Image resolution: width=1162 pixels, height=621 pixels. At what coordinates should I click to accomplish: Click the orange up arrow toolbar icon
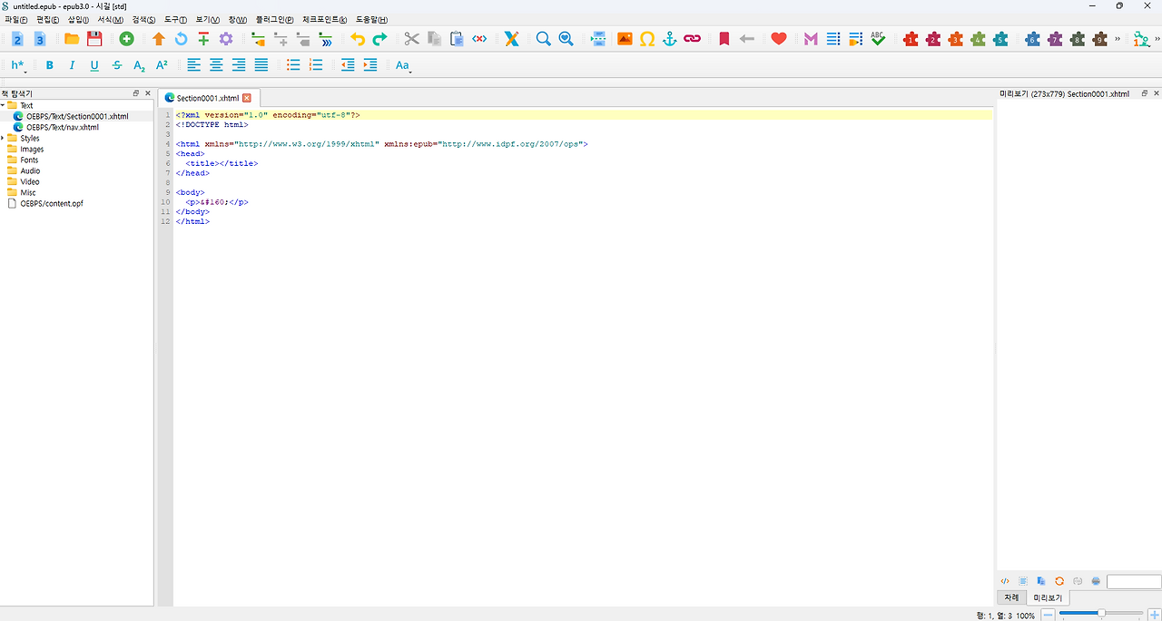tap(159, 39)
